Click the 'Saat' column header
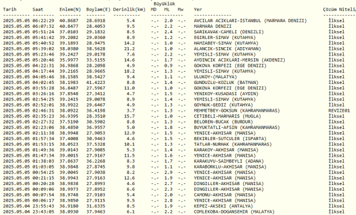356x215 pixels. (38, 9)
